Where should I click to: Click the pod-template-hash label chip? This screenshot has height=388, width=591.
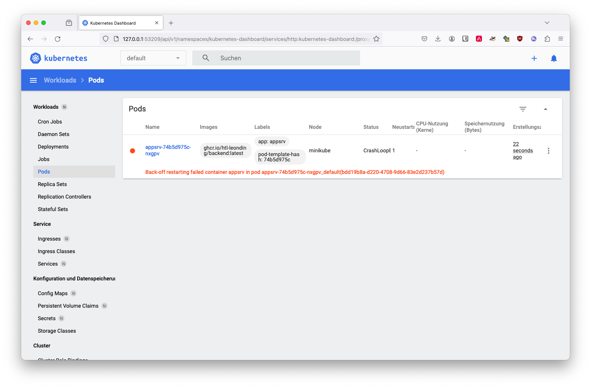(x=280, y=157)
